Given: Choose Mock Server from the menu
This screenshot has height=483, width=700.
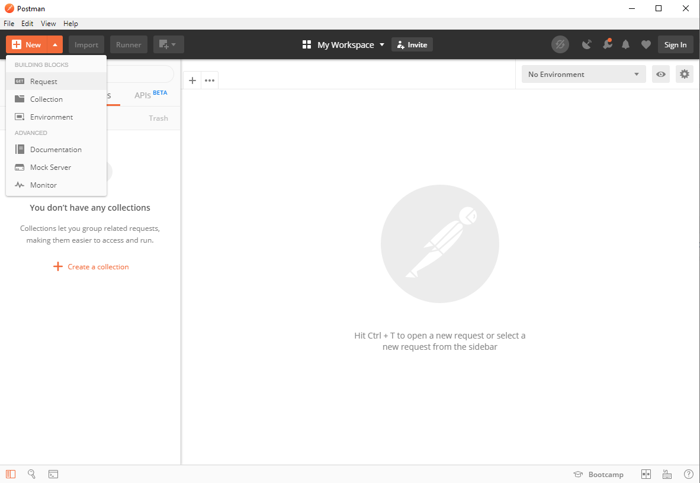Looking at the screenshot, I should coord(50,168).
